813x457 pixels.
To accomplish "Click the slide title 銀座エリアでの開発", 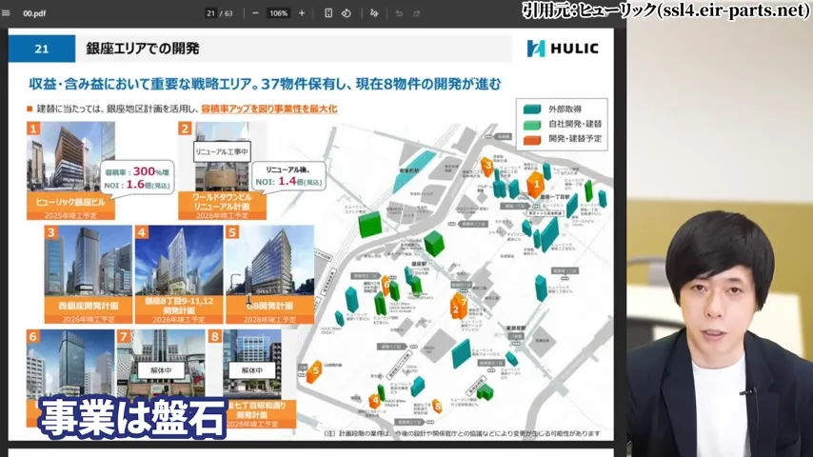I will pos(143,49).
